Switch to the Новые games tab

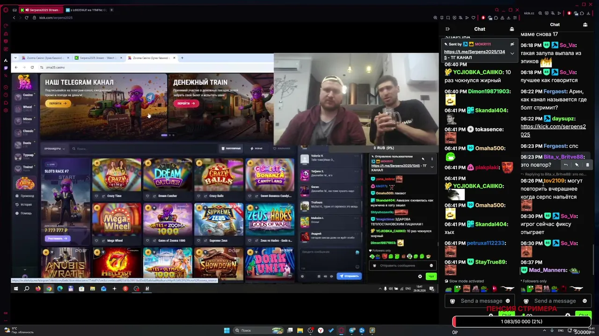click(256, 148)
